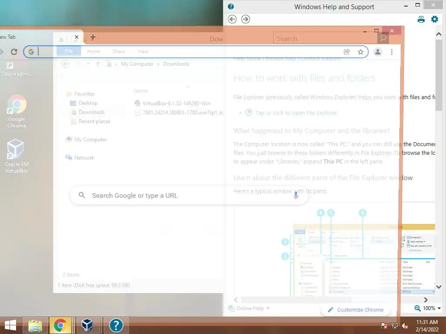
Task: Open the Home ribbon tab
Action: [94, 51]
